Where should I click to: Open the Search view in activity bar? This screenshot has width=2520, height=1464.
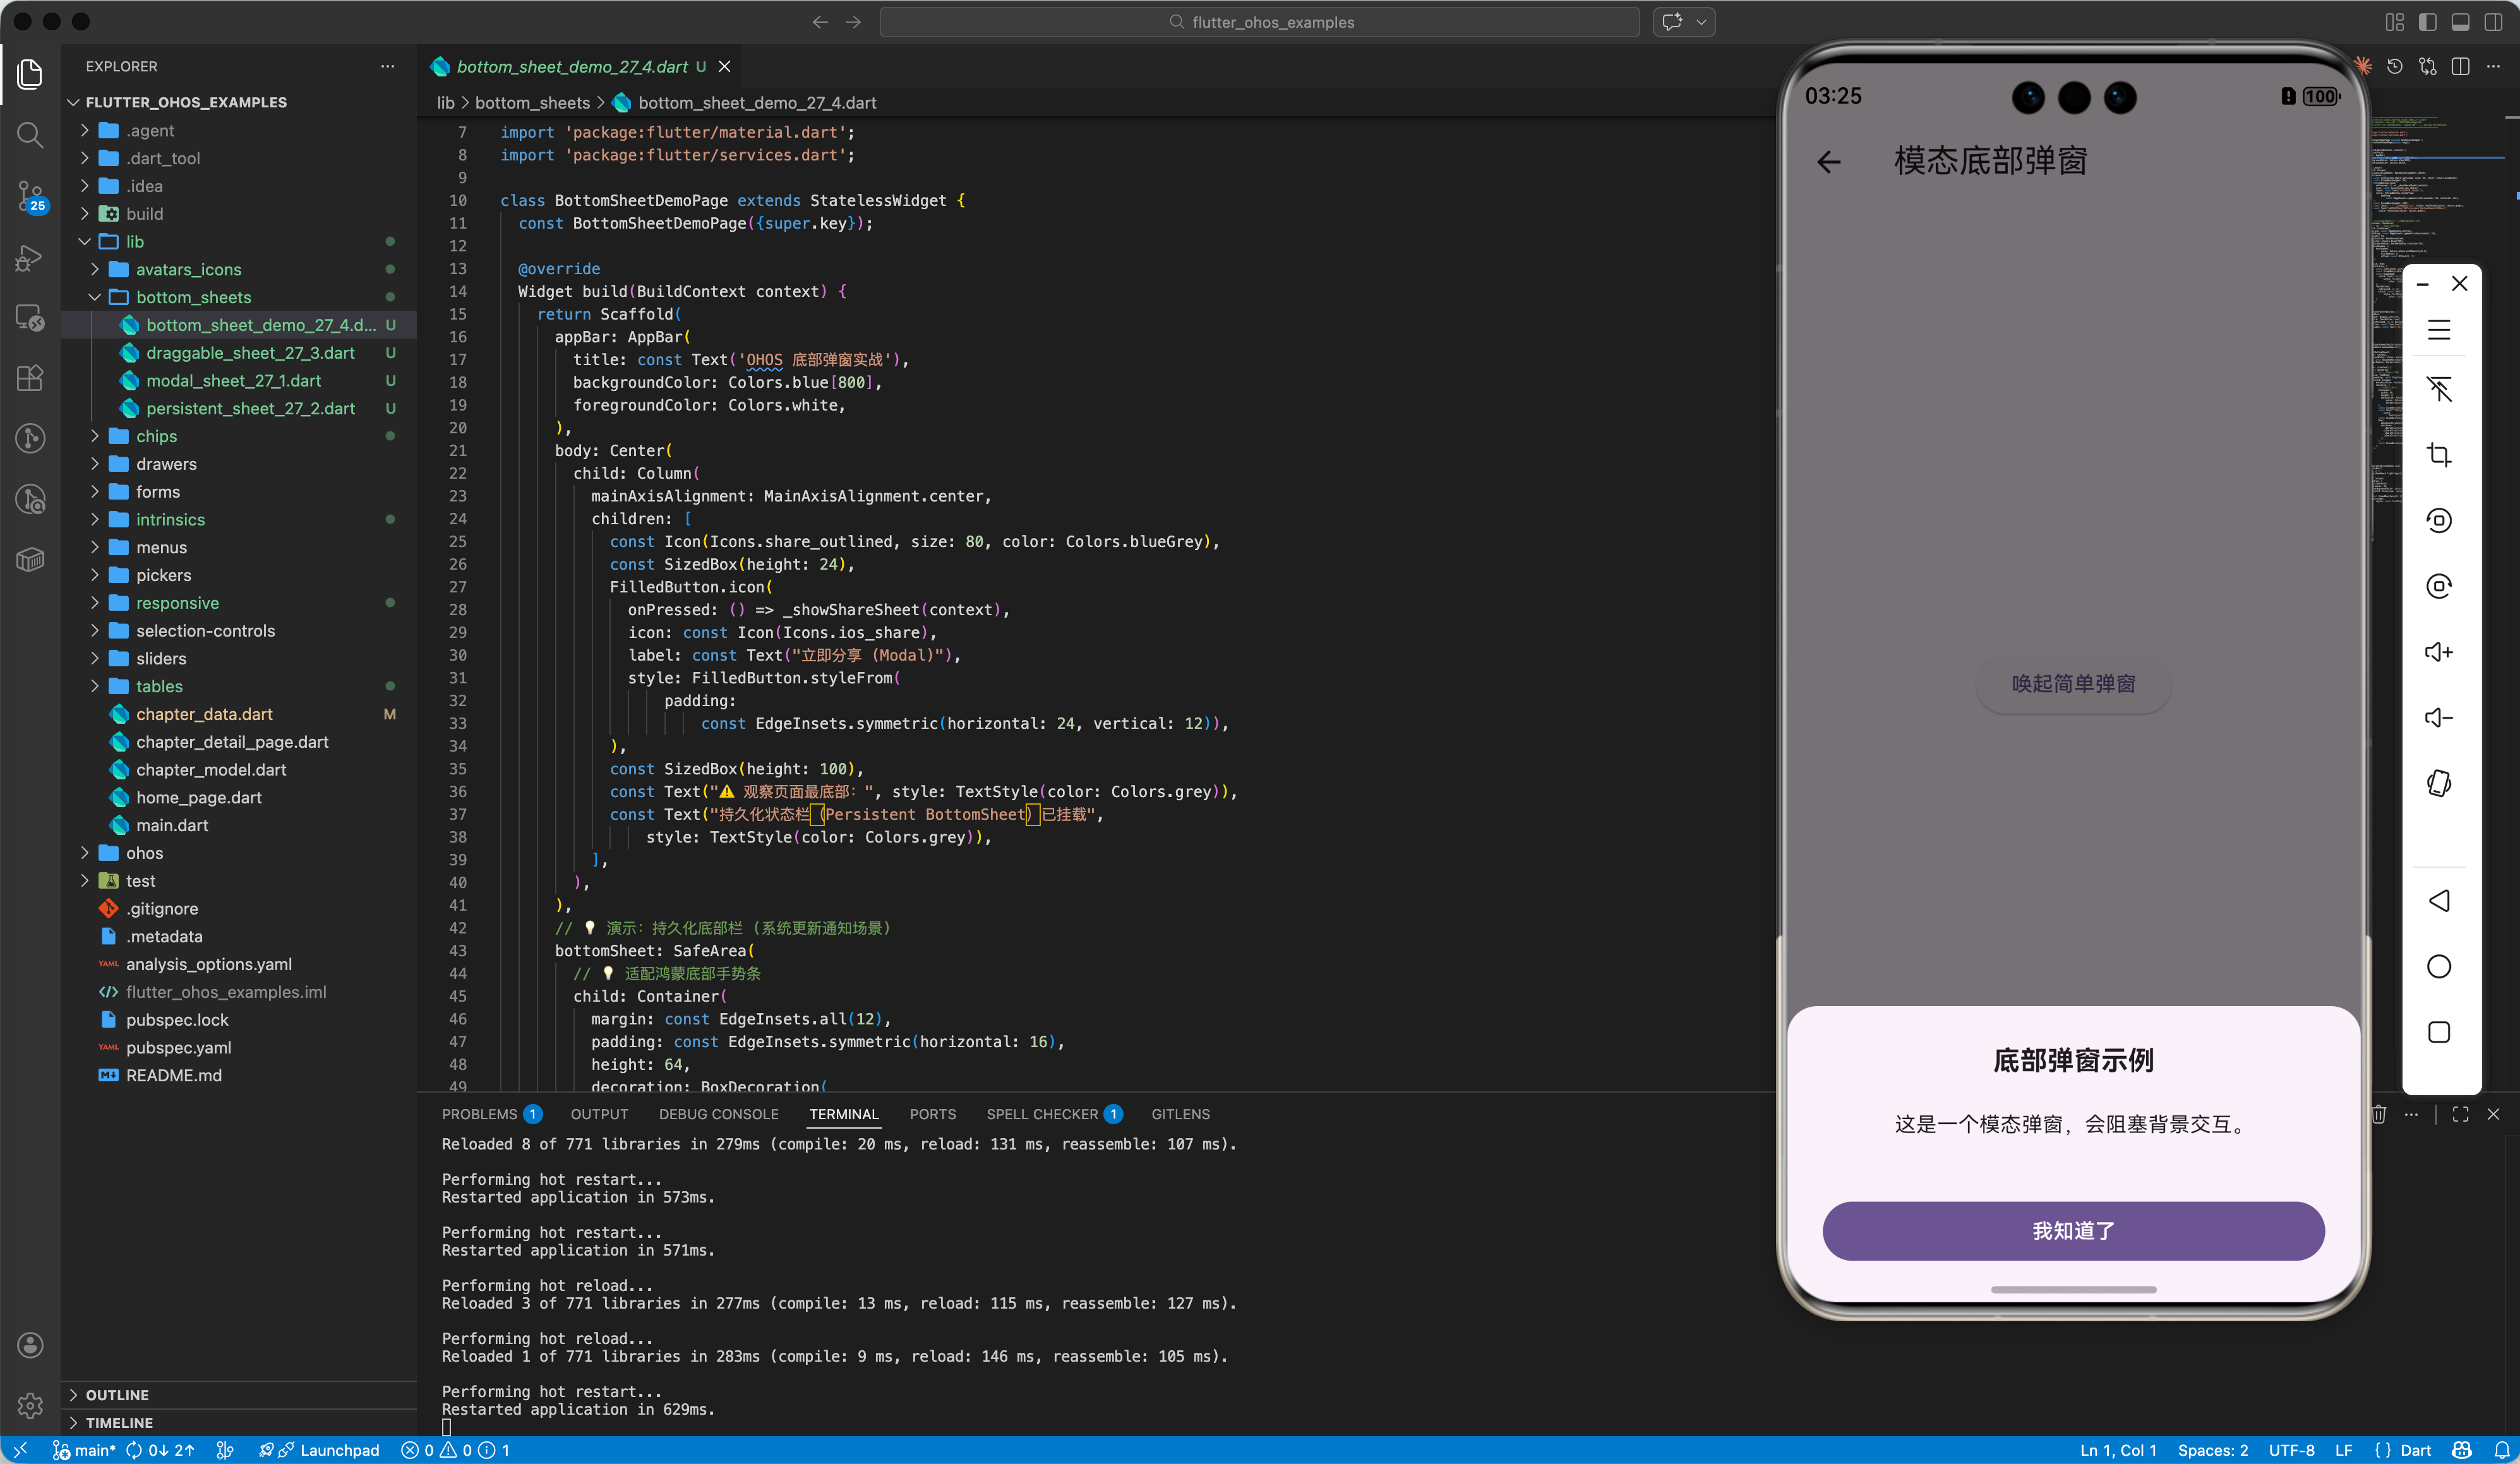click(x=30, y=135)
